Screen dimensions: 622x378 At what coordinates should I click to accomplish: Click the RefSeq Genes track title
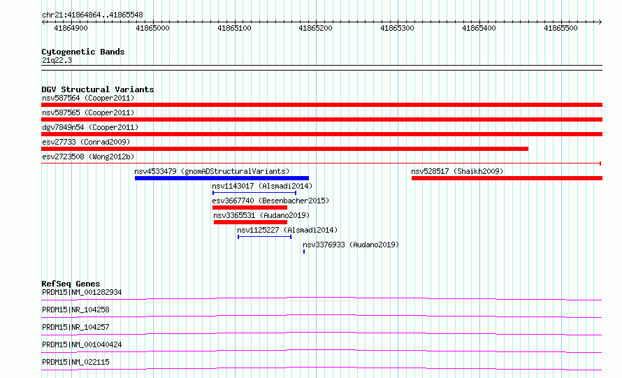click(x=71, y=284)
